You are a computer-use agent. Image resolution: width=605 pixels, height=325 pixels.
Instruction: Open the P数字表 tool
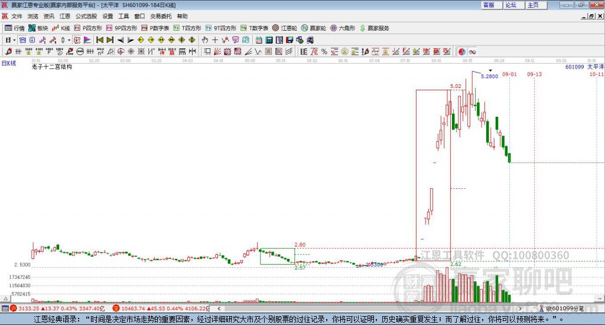pyautogui.click(x=155, y=28)
